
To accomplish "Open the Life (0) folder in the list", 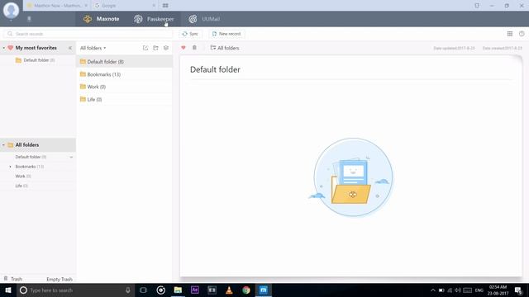I will click(125, 99).
